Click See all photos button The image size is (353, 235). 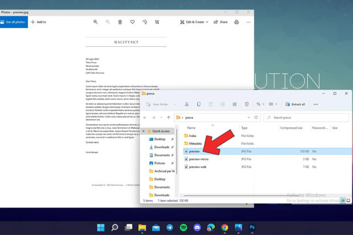pos(14,22)
